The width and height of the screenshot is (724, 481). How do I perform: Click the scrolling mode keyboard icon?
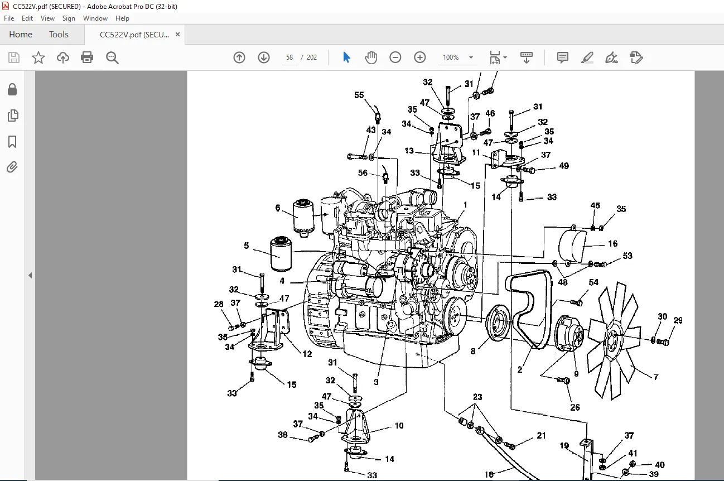pos(526,57)
